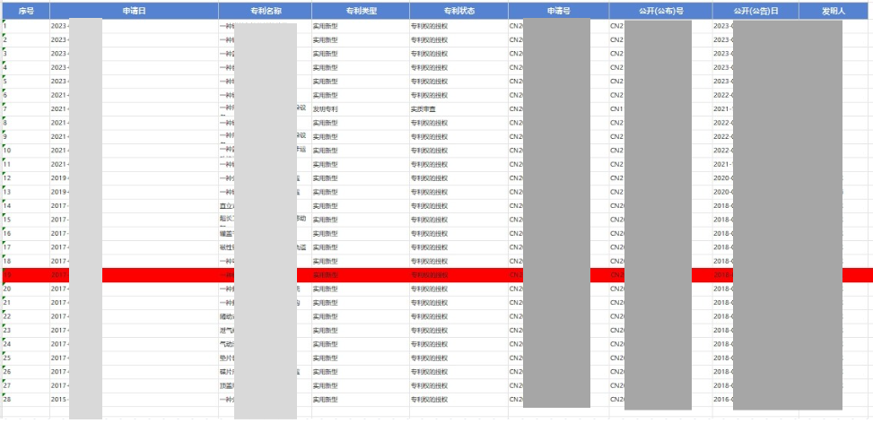The height and width of the screenshot is (423, 873).
Task: Select serial number cell 25
Action: [x=26, y=358]
